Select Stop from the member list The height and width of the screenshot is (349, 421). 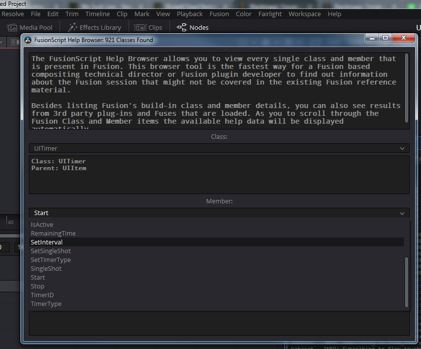pos(216,286)
